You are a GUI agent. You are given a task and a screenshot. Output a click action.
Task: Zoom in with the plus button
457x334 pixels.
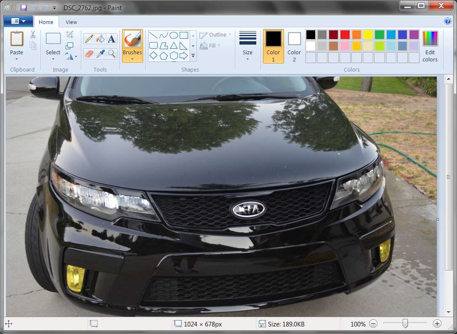point(437,323)
